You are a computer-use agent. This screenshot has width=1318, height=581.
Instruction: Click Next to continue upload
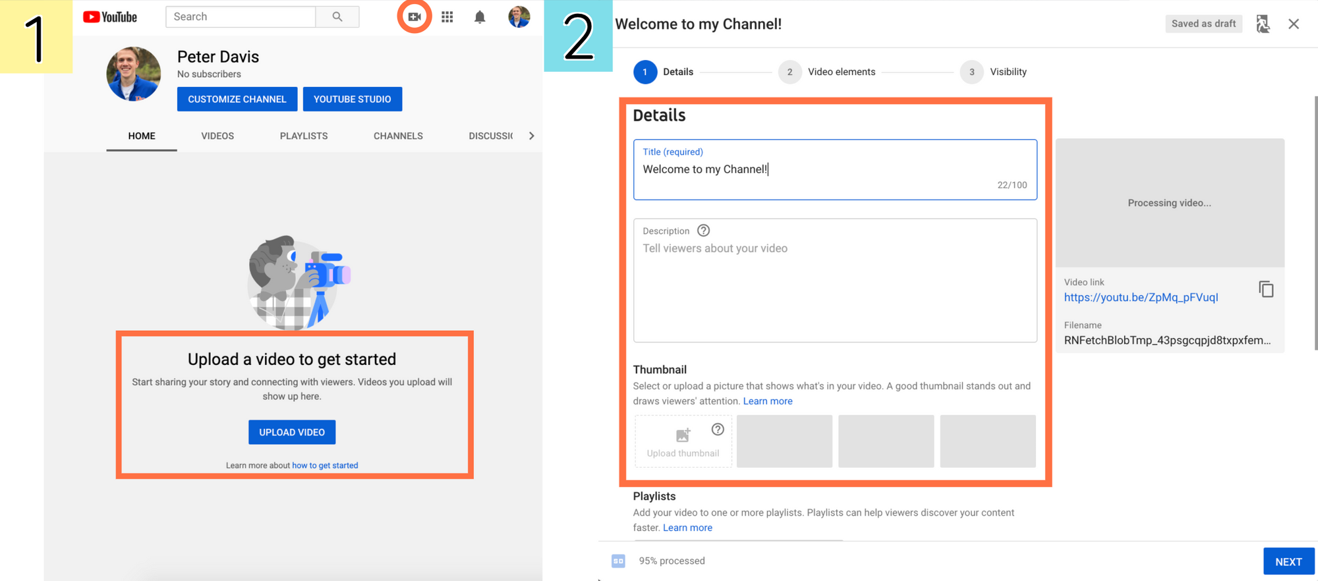pyautogui.click(x=1288, y=561)
